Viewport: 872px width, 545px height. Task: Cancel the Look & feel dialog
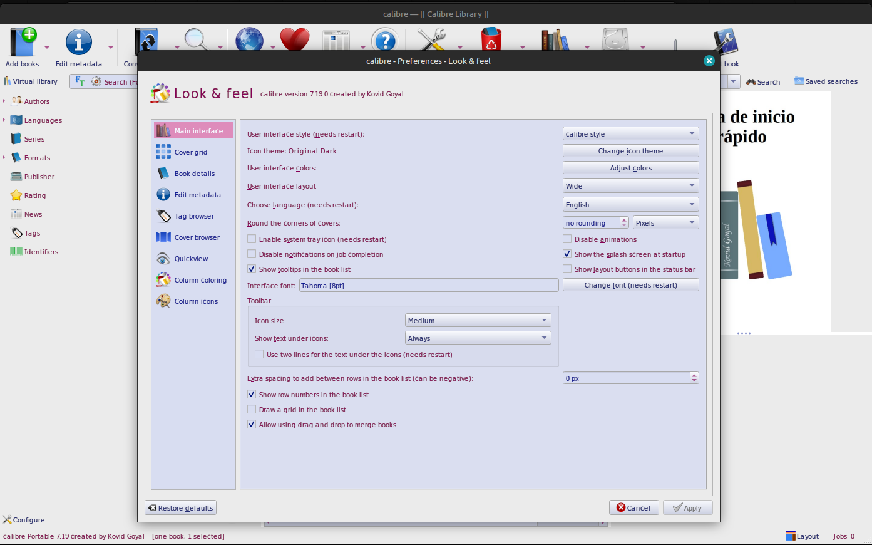[633, 508]
